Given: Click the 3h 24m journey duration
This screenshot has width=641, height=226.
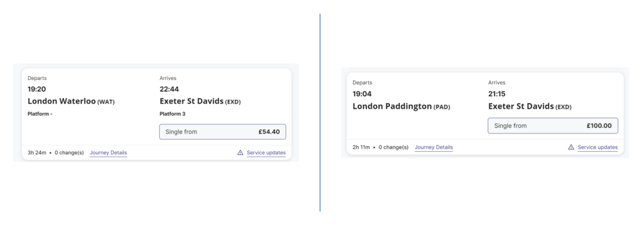Looking at the screenshot, I should (37, 152).
